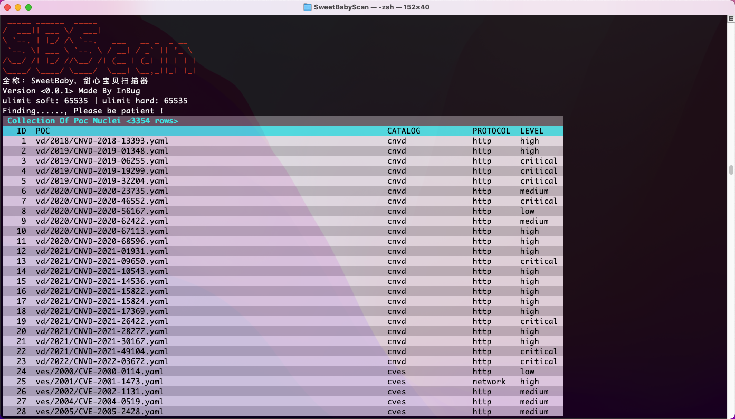Click the 'Collection Of Poc Nuclei' table title

point(93,121)
